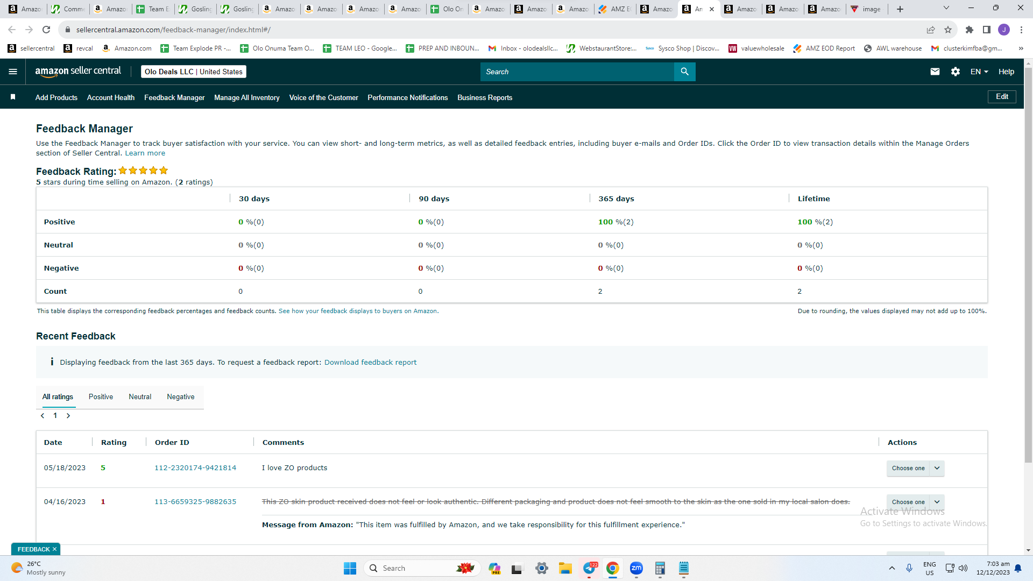Open the Chrome profile avatar
This screenshot has width=1033, height=581.
[1004, 30]
